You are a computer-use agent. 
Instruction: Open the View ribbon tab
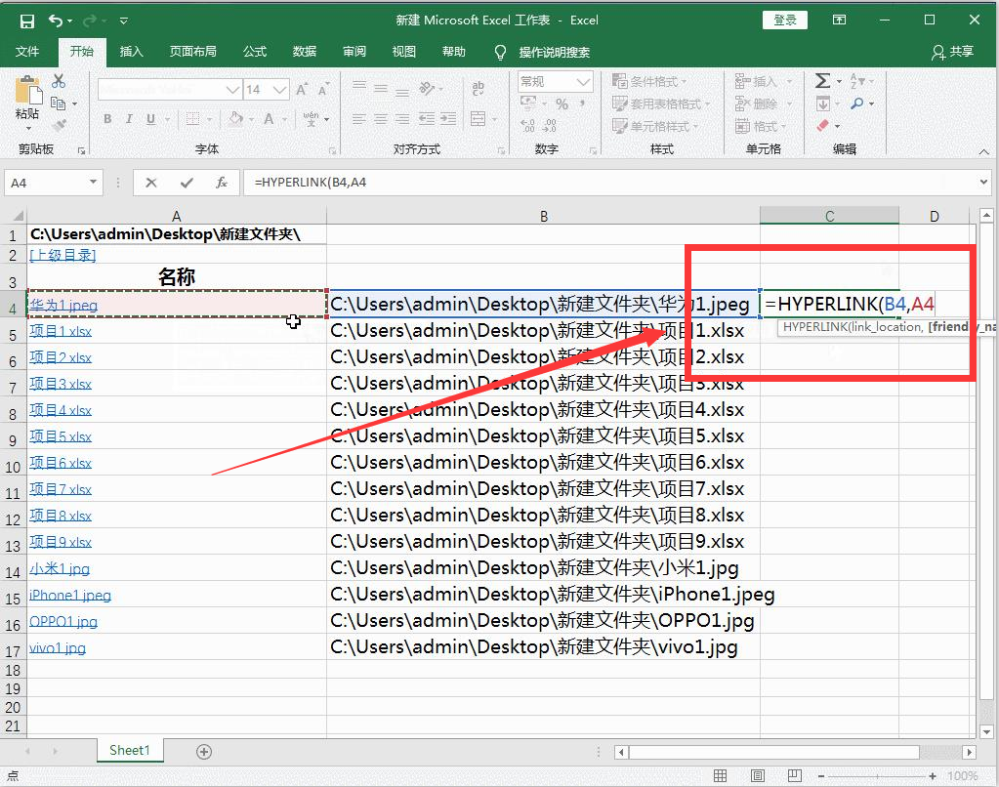point(404,52)
